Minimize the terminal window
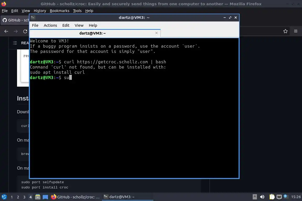Screen dimensions: 302x201 pos(225,18)
